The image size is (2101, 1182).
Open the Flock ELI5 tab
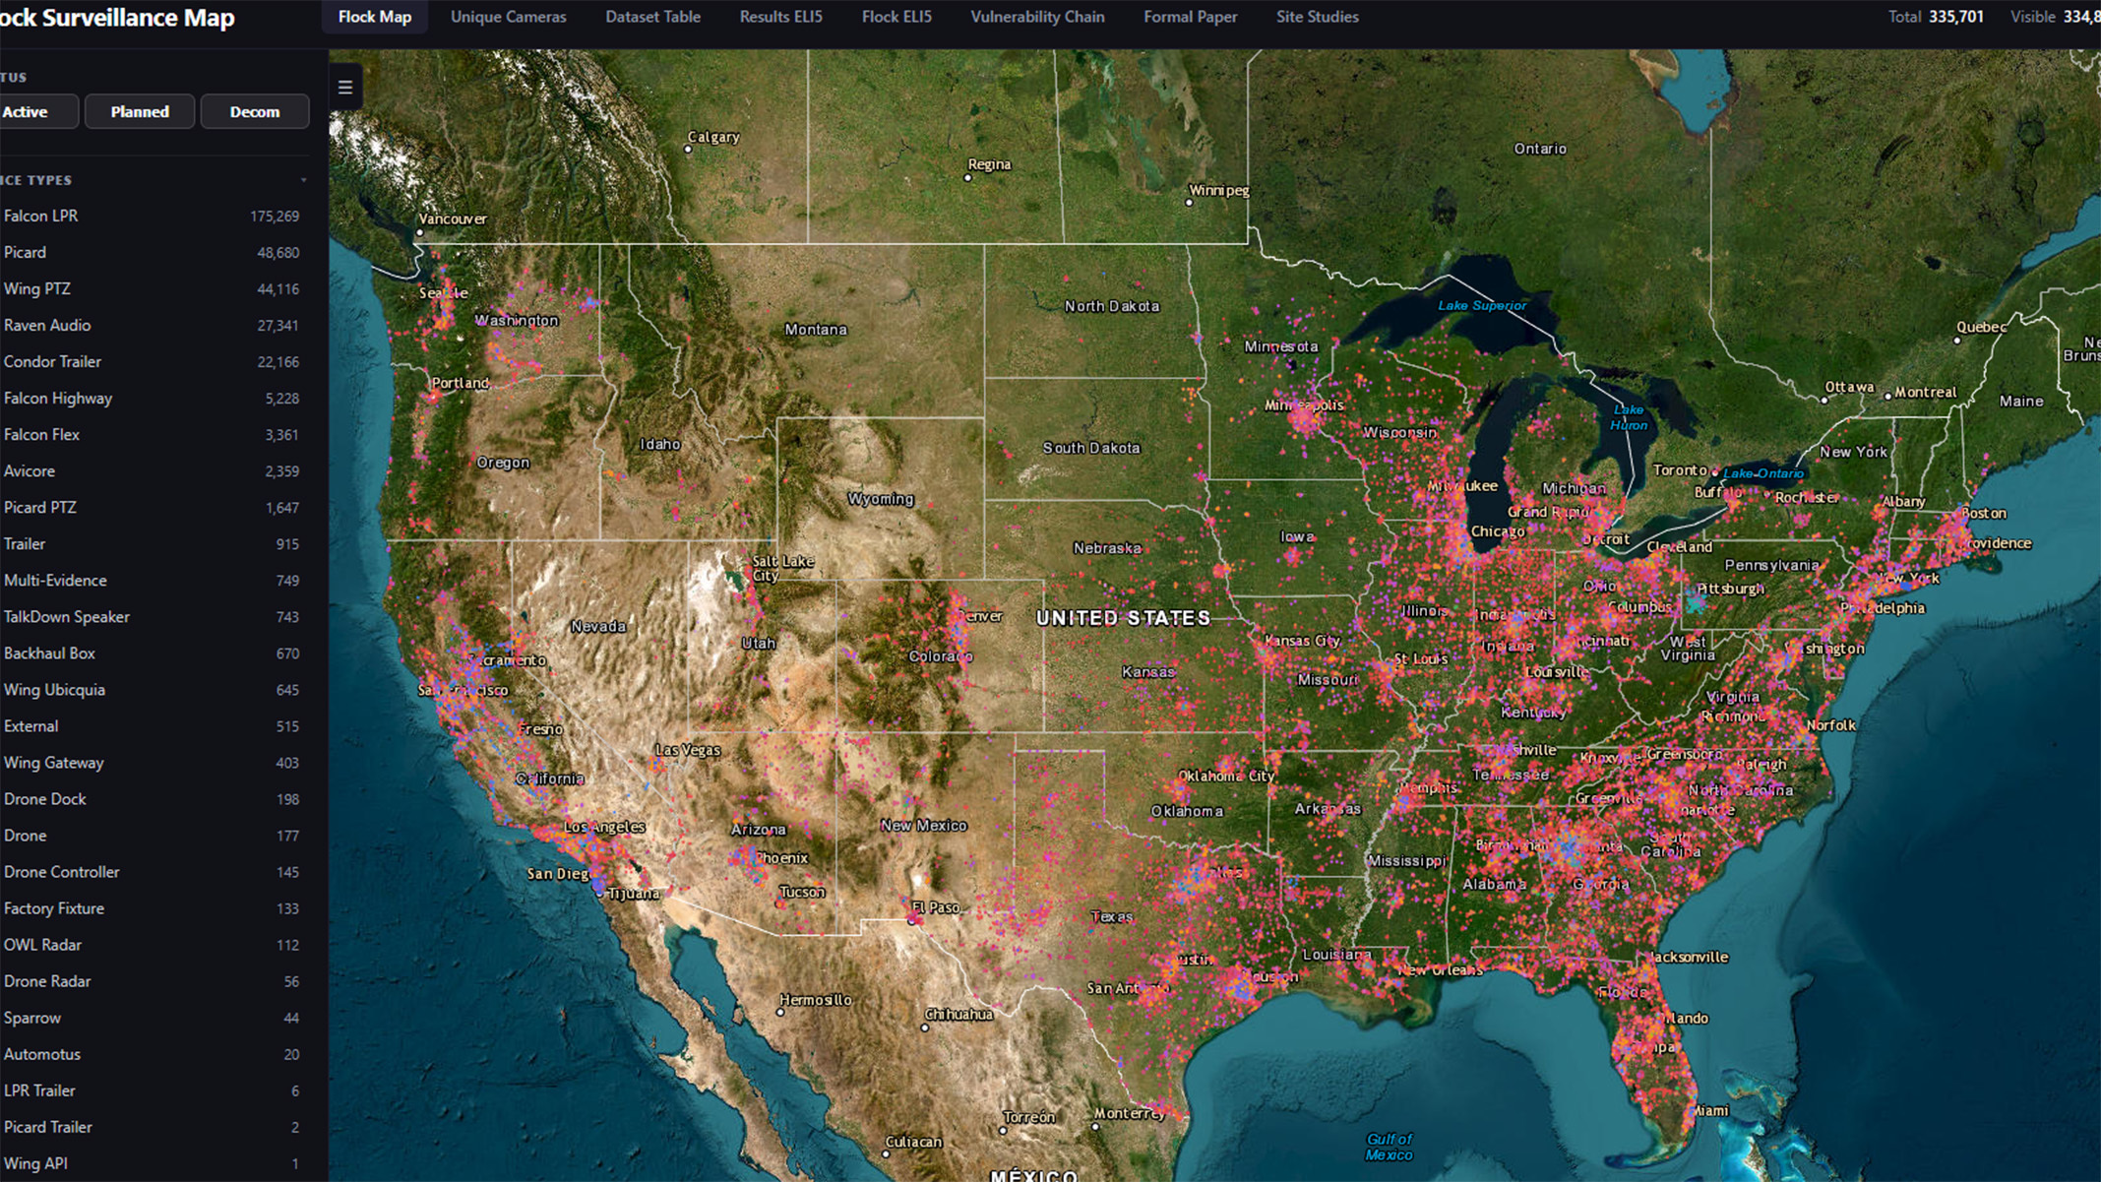[x=896, y=17]
